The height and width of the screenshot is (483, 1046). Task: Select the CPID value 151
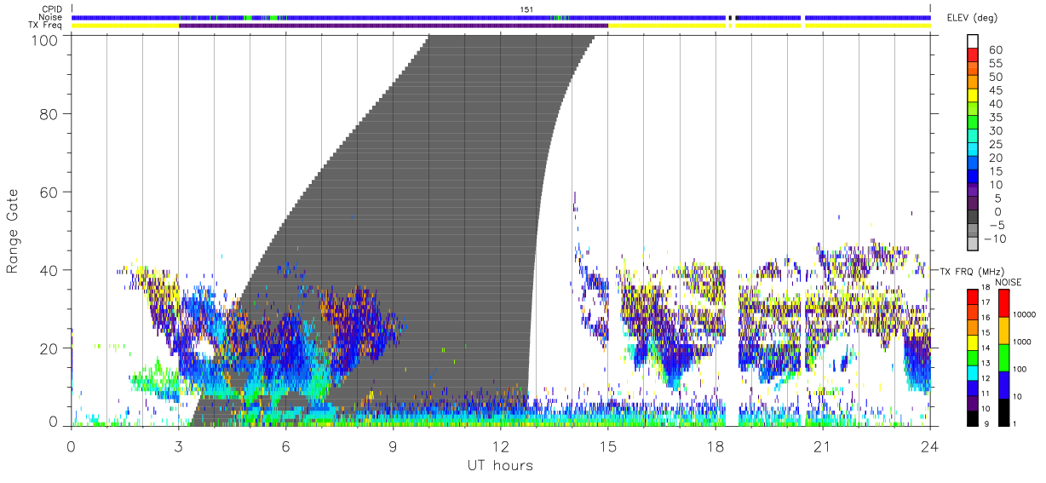[x=526, y=9]
